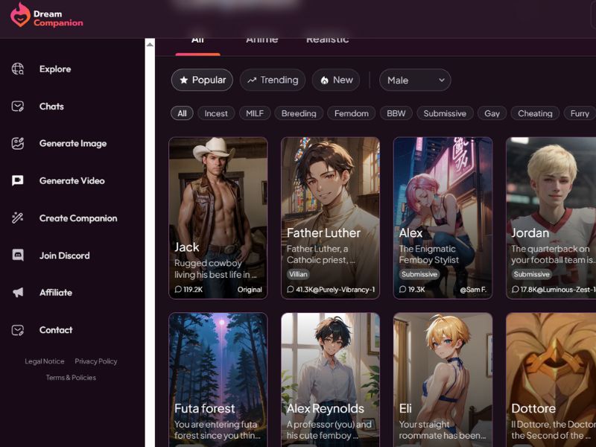Open the Join Discord link
The image size is (596, 447).
tap(64, 256)
